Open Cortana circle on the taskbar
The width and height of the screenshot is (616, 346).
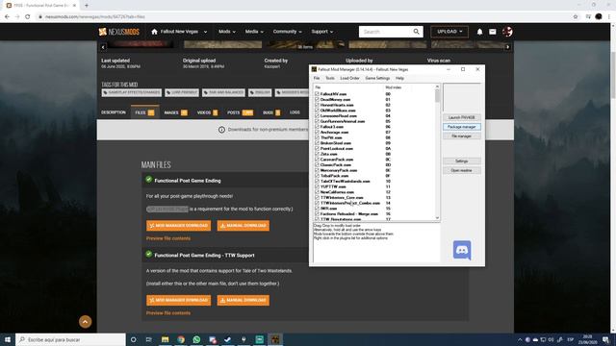(x=133, y=339)
